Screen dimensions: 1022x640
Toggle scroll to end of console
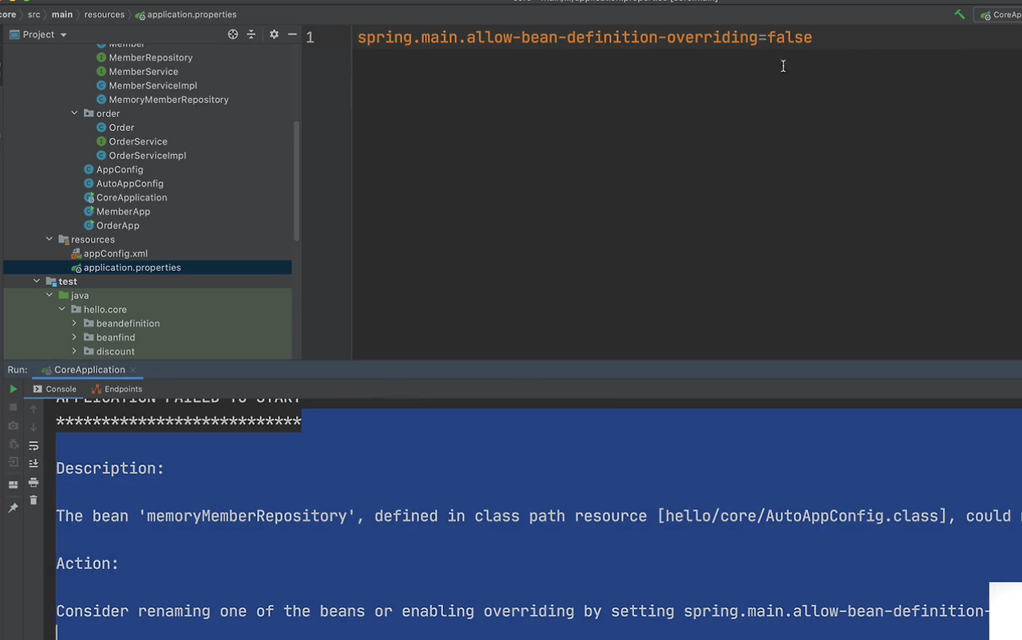point(34,463)
